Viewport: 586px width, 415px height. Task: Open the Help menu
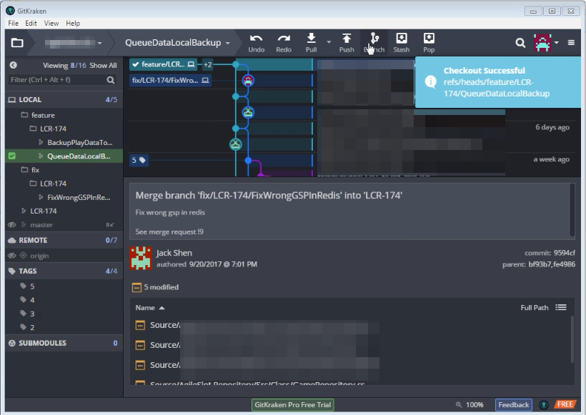pos(73,23)
